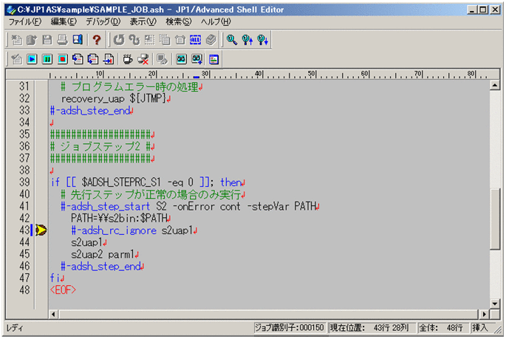The image size is (506, 339).
Task: Click 's2uap2 parm1' line
Action: [103, 255]
